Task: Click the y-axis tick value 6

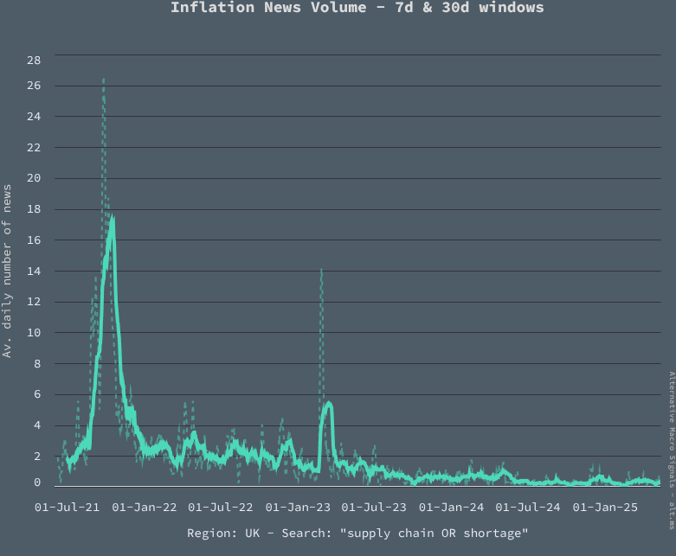Action: click(37, 394)
